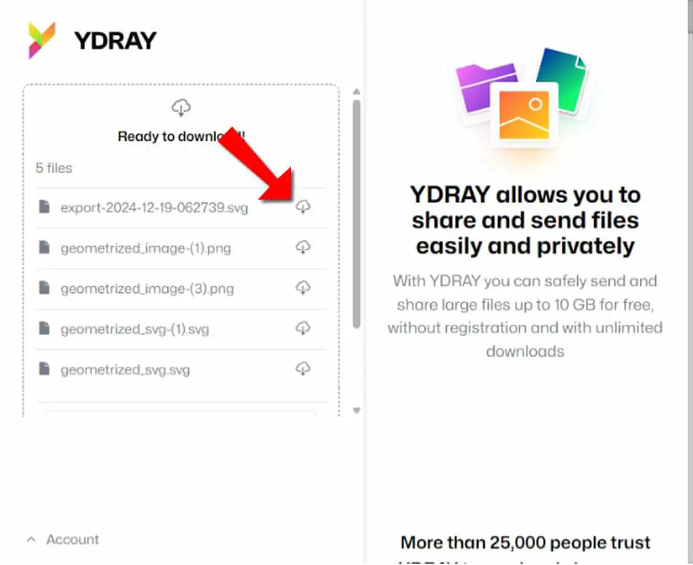Click file icon beside geometrized_svg.svg

pyautogui.click(x=44, y=368)
